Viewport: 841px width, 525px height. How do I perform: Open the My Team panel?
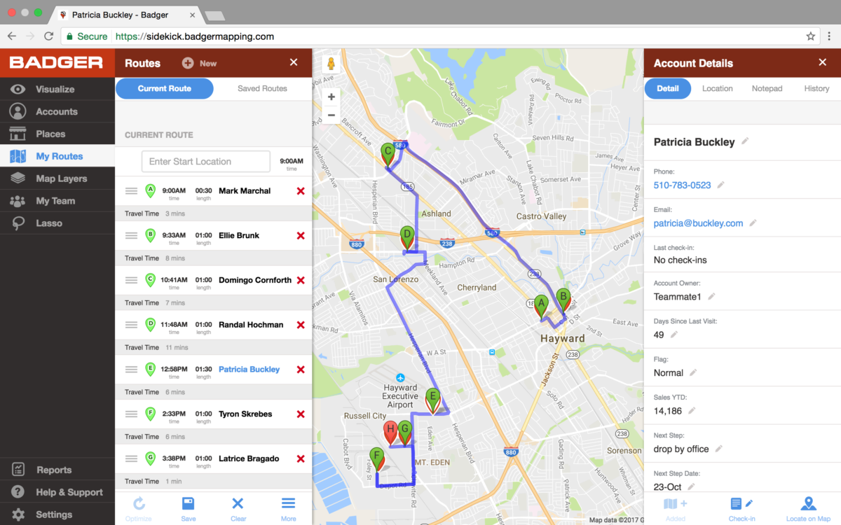(x=42, y=200)
